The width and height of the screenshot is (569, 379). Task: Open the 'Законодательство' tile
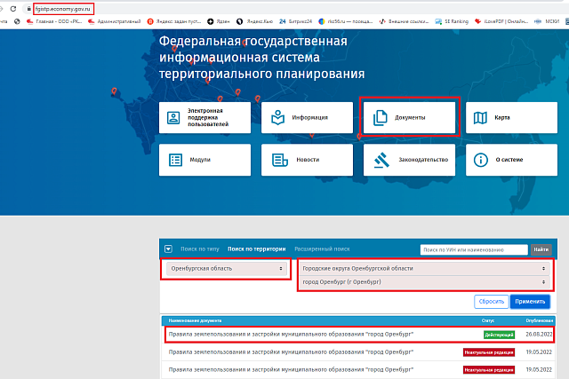(409, 160)
